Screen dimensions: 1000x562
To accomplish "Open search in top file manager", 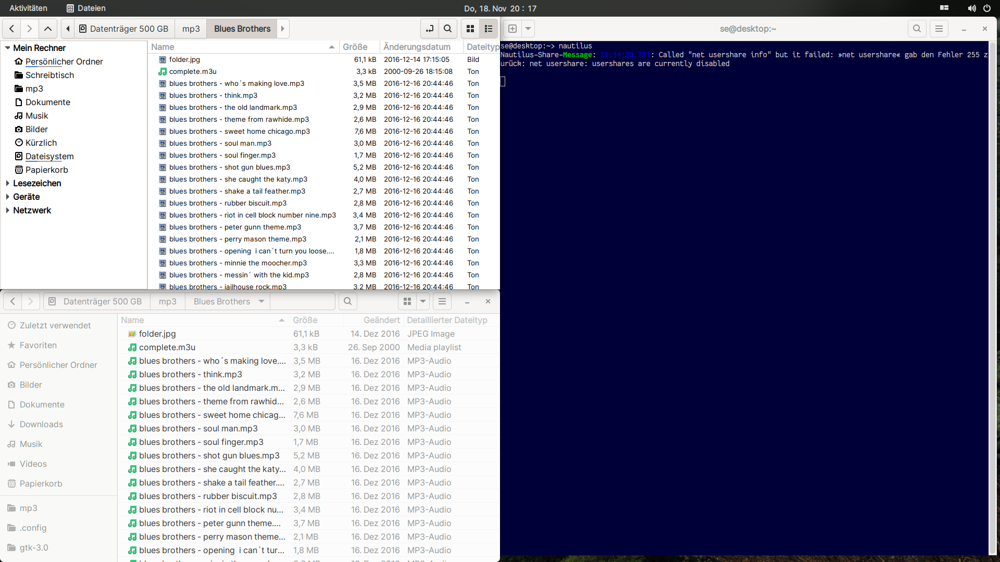I will [447, 29].
